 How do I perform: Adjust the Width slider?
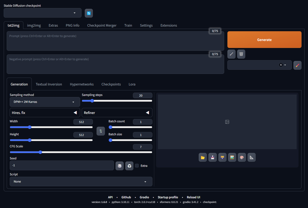(51, 127)
